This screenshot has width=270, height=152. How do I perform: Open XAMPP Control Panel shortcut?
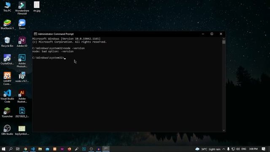pyautogui.click(x=7, y=79)
